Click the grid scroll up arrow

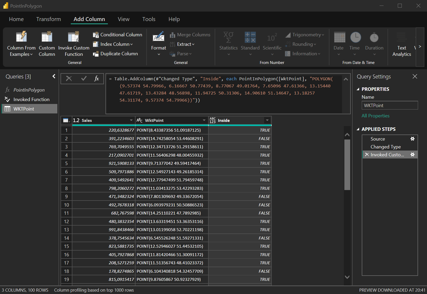click(347, 135)
